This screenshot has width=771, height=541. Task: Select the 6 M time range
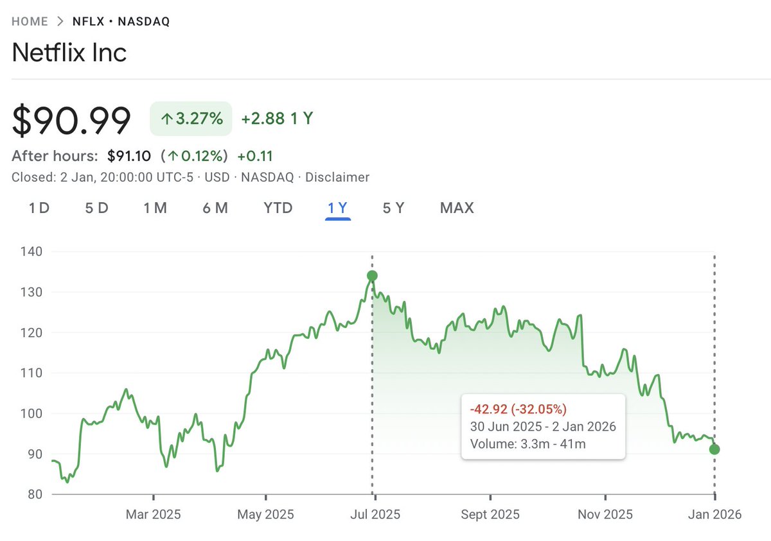click(215, 208)
